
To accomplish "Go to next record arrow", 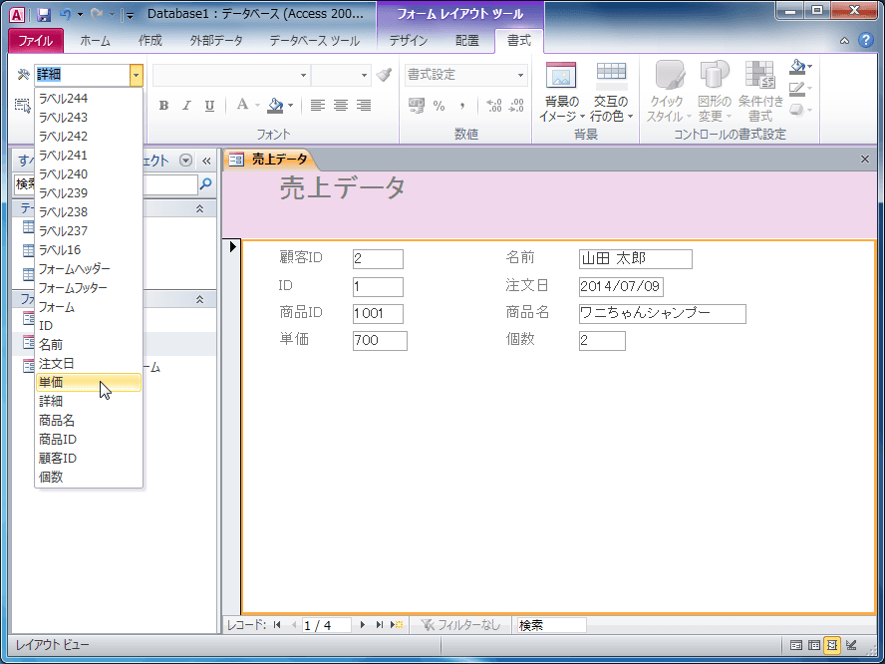I will 363,625.
